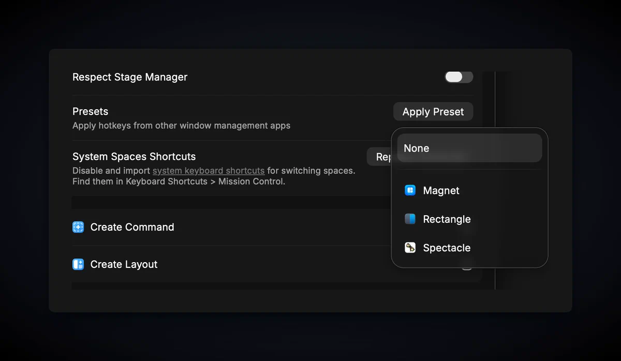
Task: Click the Rectangle app icon
Action: [x=410, y=219]
